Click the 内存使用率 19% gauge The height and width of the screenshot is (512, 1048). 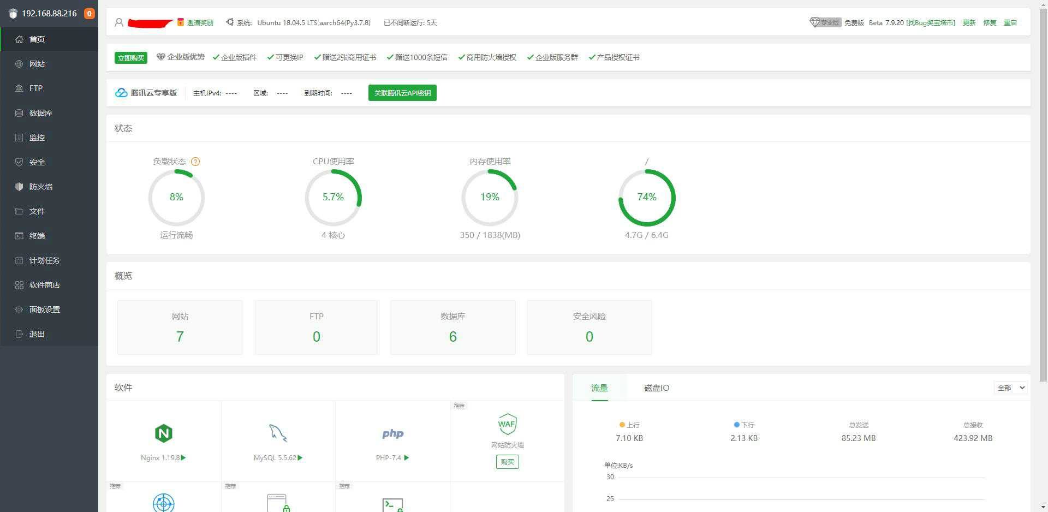point(490,197)
